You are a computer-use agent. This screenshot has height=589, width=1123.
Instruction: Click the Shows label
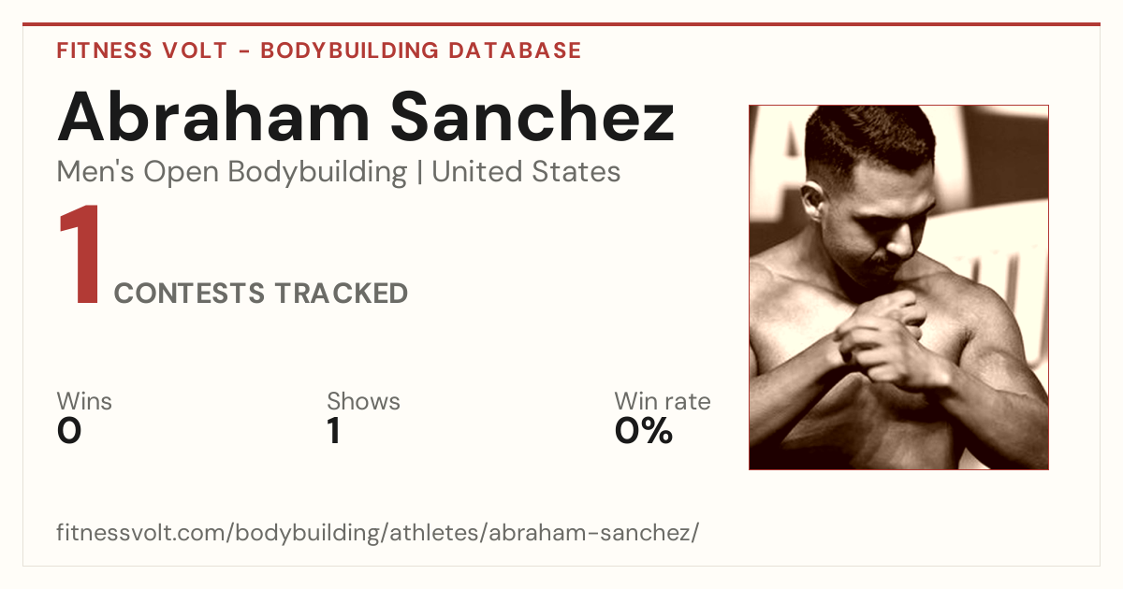(363, 401)
